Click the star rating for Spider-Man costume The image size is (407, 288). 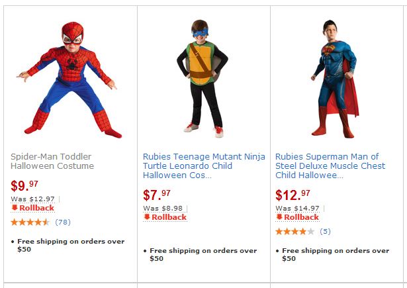click(29, 222)
